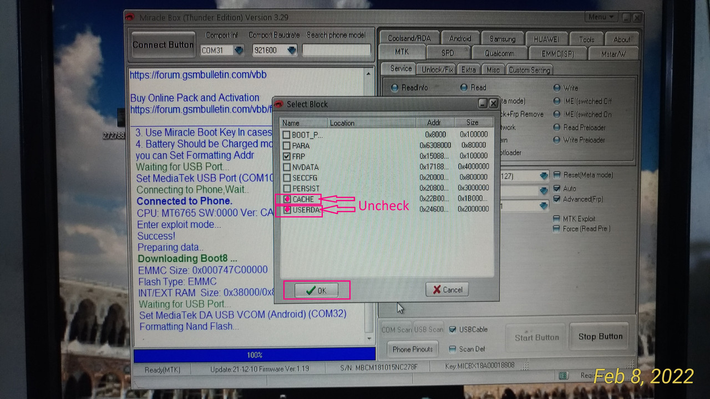Switch to the SPD tab
Image resolution: width=710 pixels, height=399 pixels.
pos(447,53)
